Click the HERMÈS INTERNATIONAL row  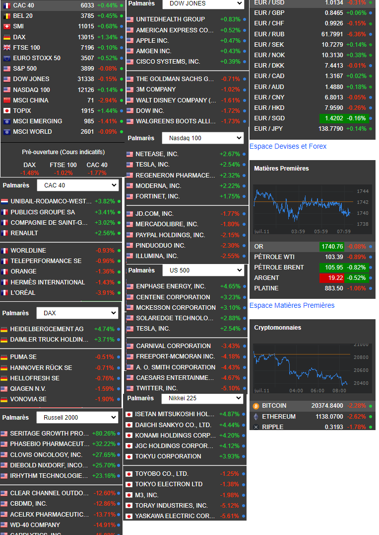(x=61, y=282)
